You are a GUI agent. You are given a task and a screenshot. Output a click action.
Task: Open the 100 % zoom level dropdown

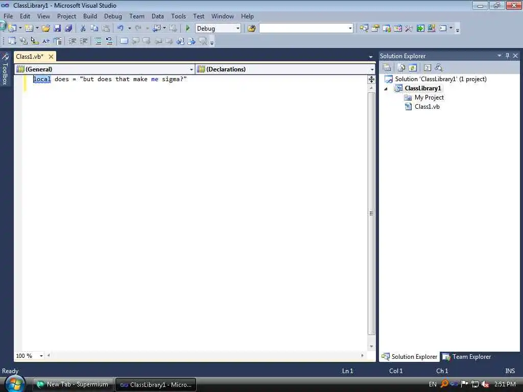(x=41, y=356)
